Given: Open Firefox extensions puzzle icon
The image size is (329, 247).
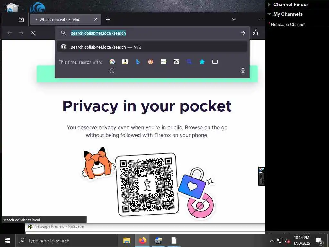Looking at the screenshot, I should pyautogui.click(x=255, y=33).
